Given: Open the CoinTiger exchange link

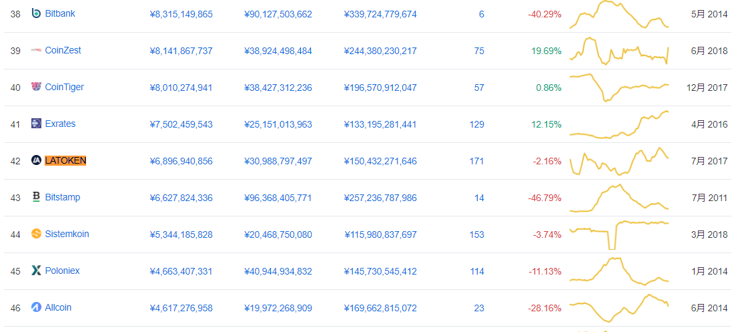Looking at the screenshot, I should 64,87.
